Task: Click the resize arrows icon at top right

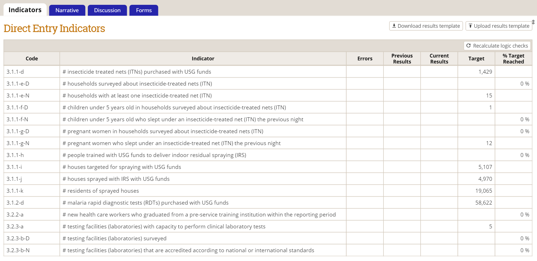Action: point(533,22)
